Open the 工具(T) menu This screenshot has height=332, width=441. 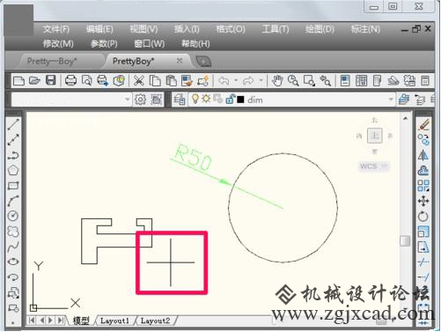pyautogui.click(x=276, y=29)
